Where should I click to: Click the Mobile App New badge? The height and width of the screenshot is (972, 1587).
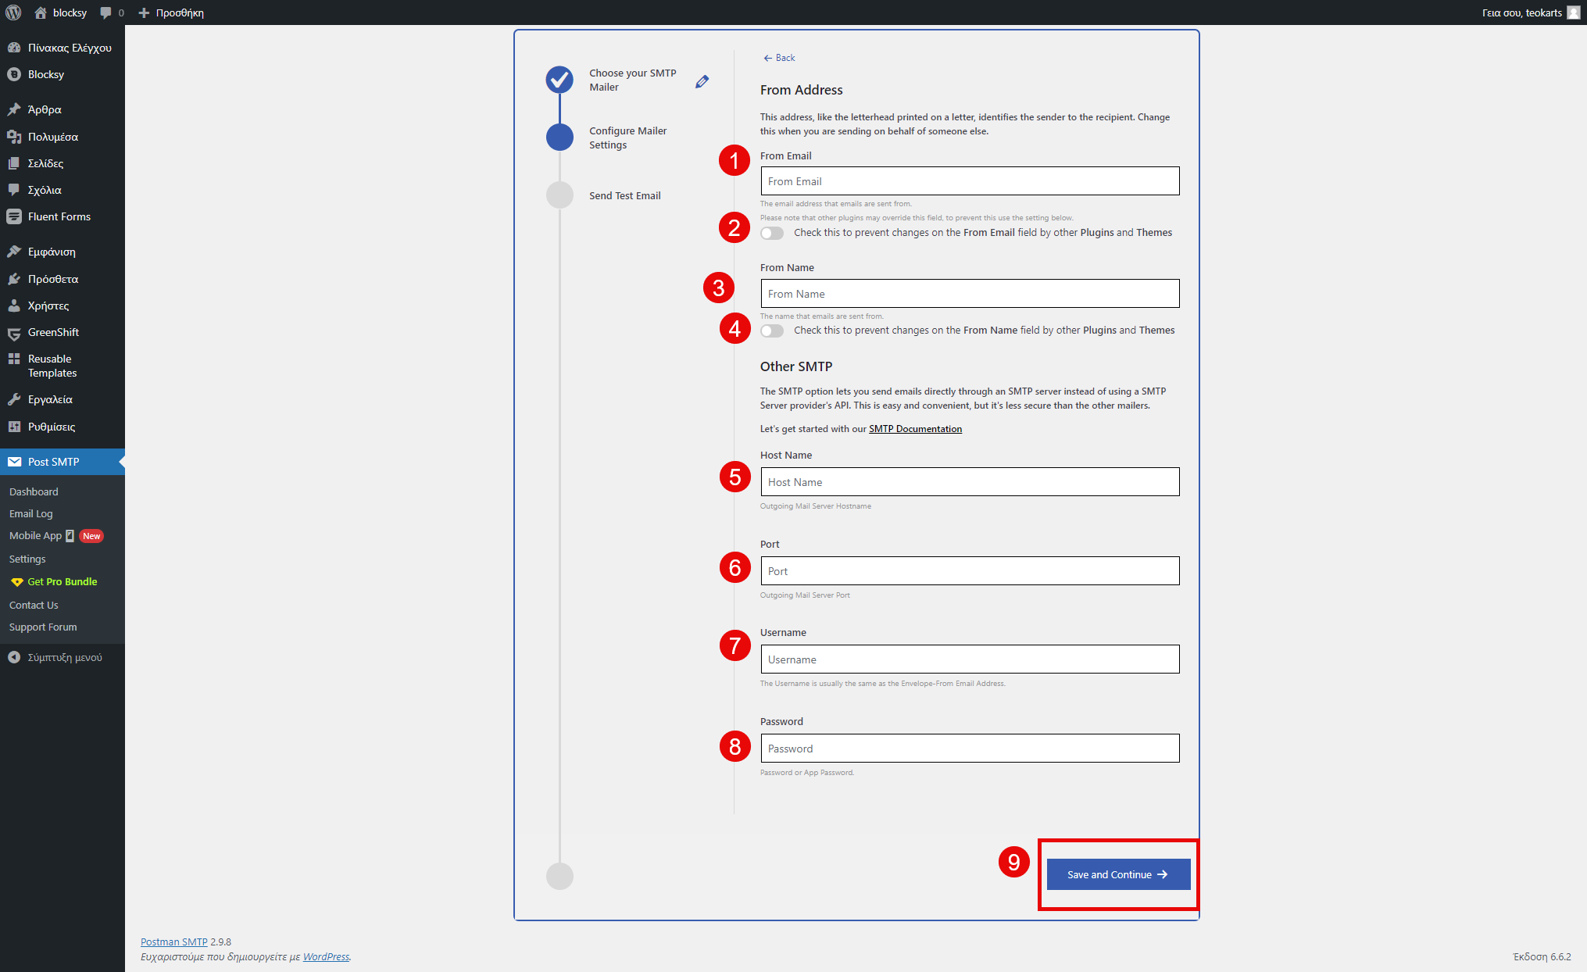tap(91, 536)
